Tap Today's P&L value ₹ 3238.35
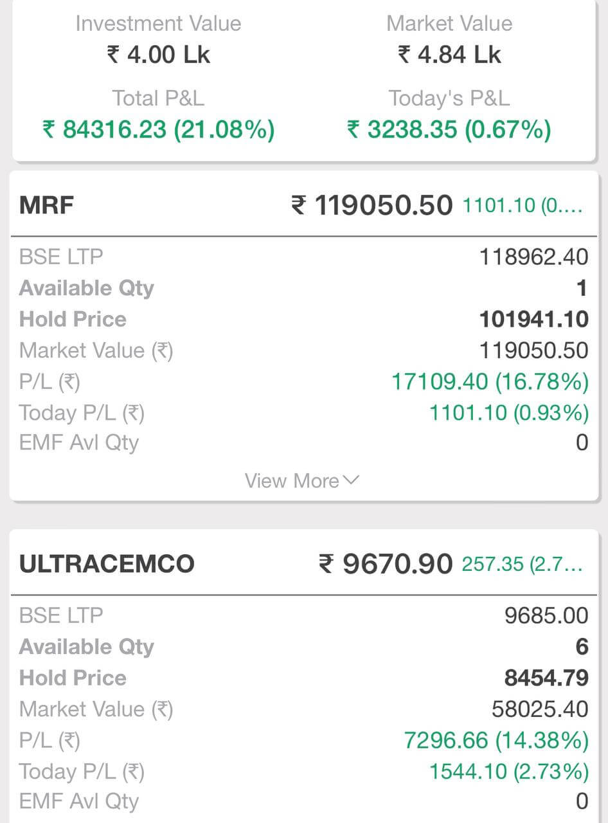This screenshot has height=823, width=608. [x=449, y=129]
